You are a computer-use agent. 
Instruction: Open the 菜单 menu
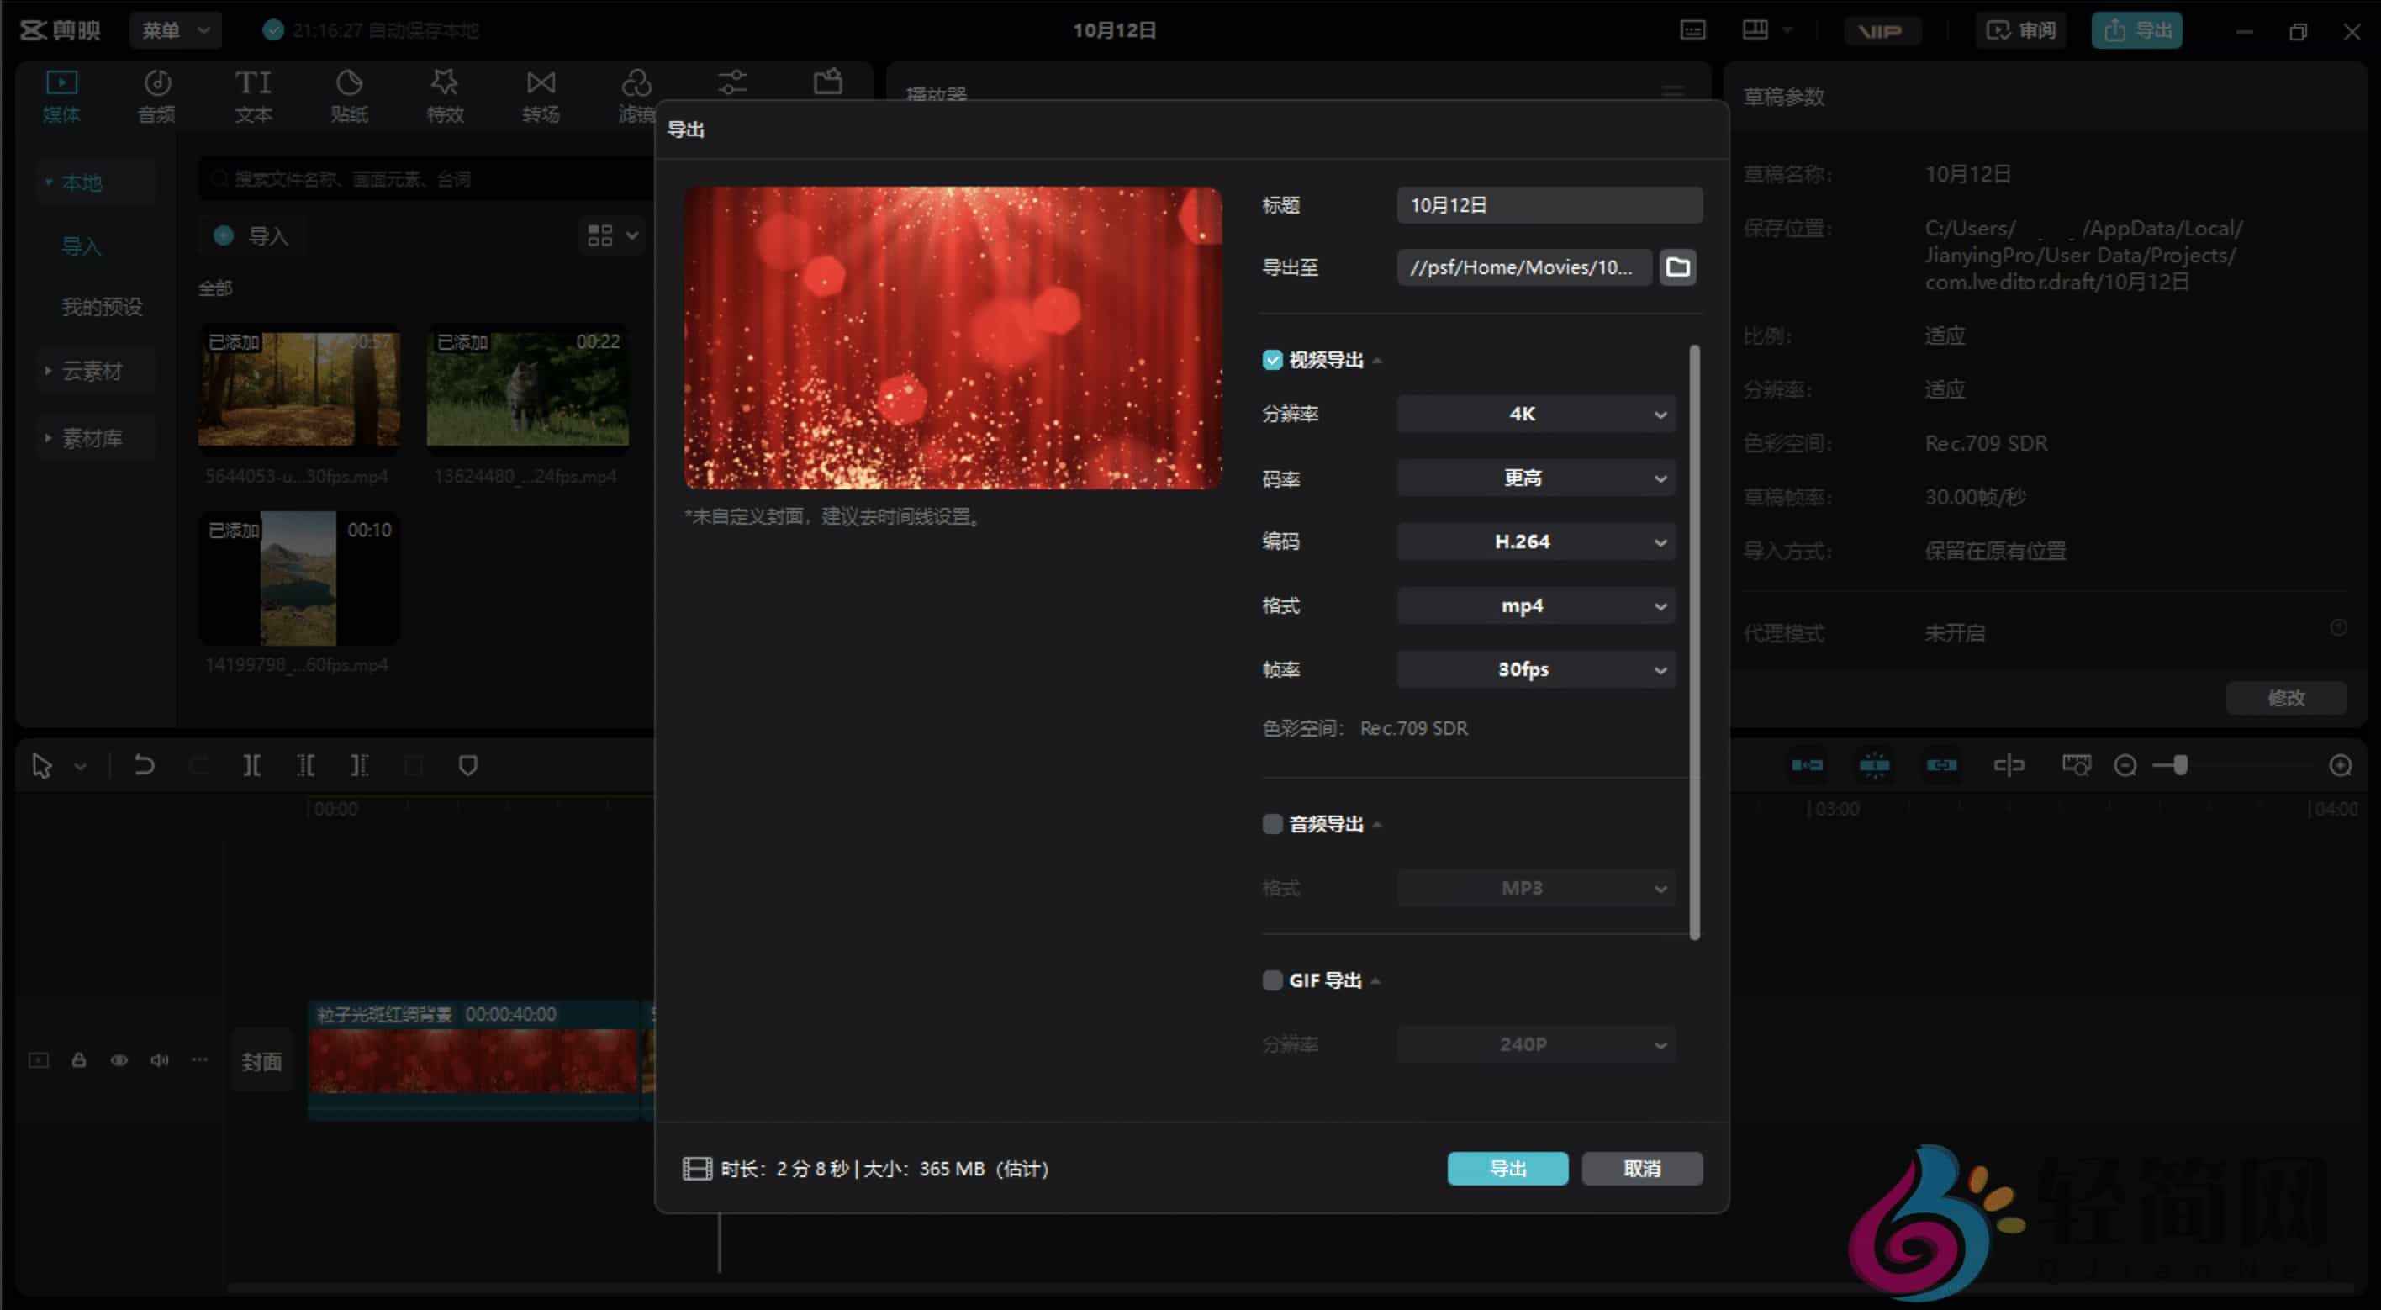tap(175, 29)
